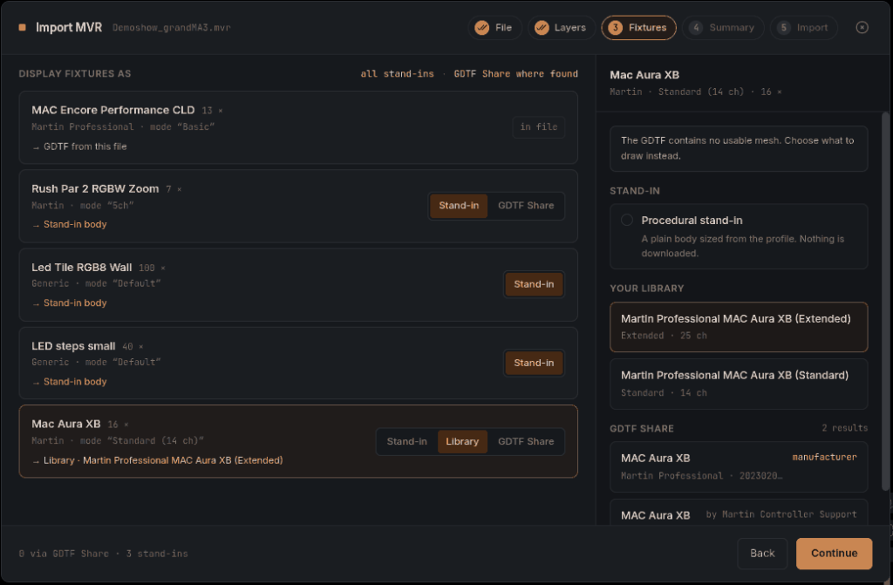Image resolution: width=893 pixels, height=585 pixels.
Task: Select the Rush Par 2 RGBW Zoom title
Action: [x=95, y=188]
